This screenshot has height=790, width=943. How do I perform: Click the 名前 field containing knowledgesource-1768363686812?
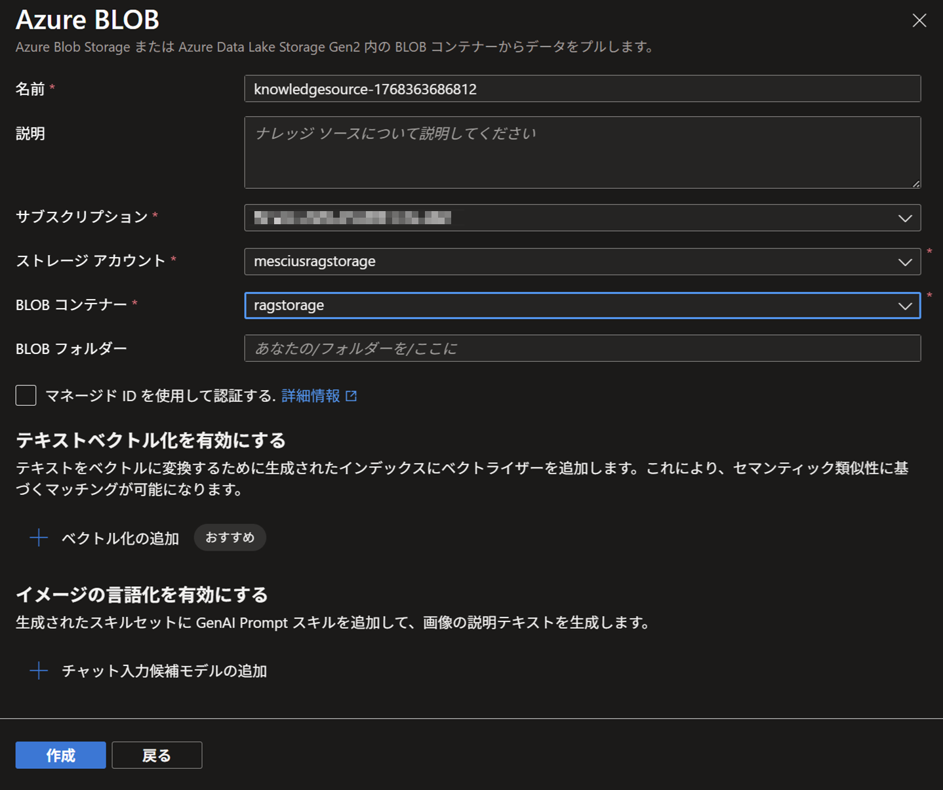(582, 89)
